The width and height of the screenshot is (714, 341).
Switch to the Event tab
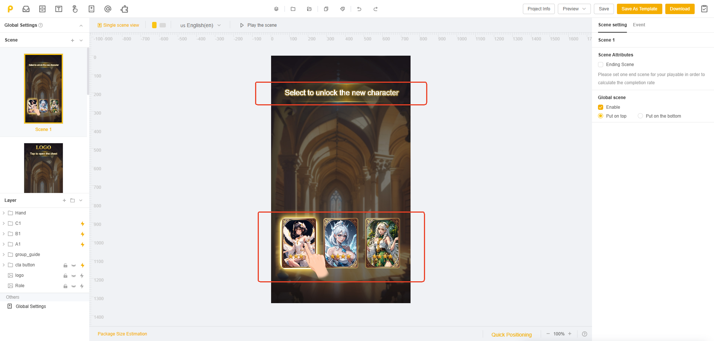639,25
